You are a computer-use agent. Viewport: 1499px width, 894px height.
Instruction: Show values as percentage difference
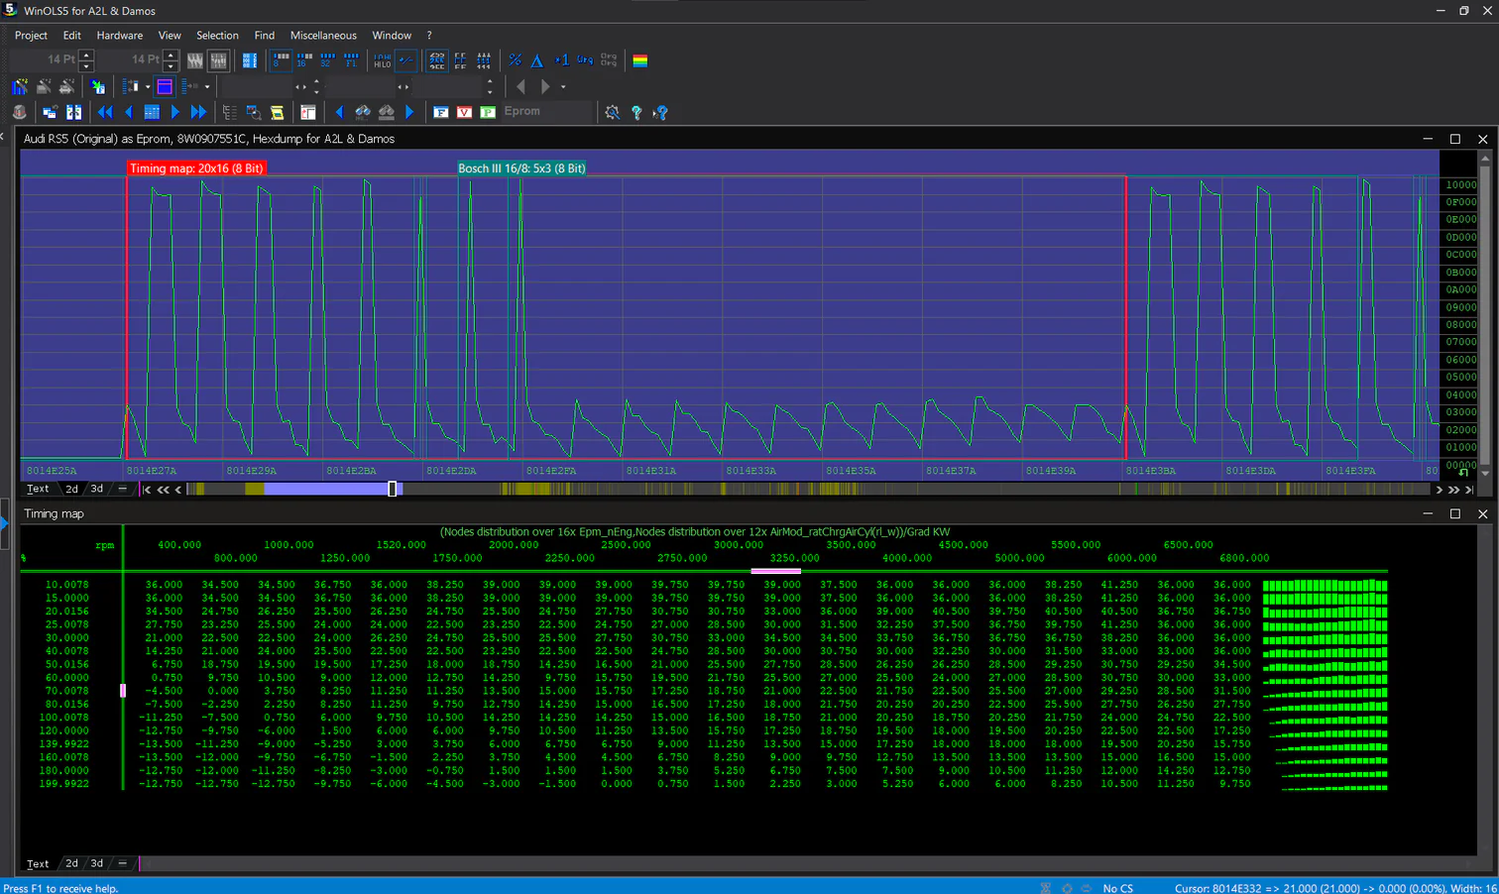coord(515,60)
